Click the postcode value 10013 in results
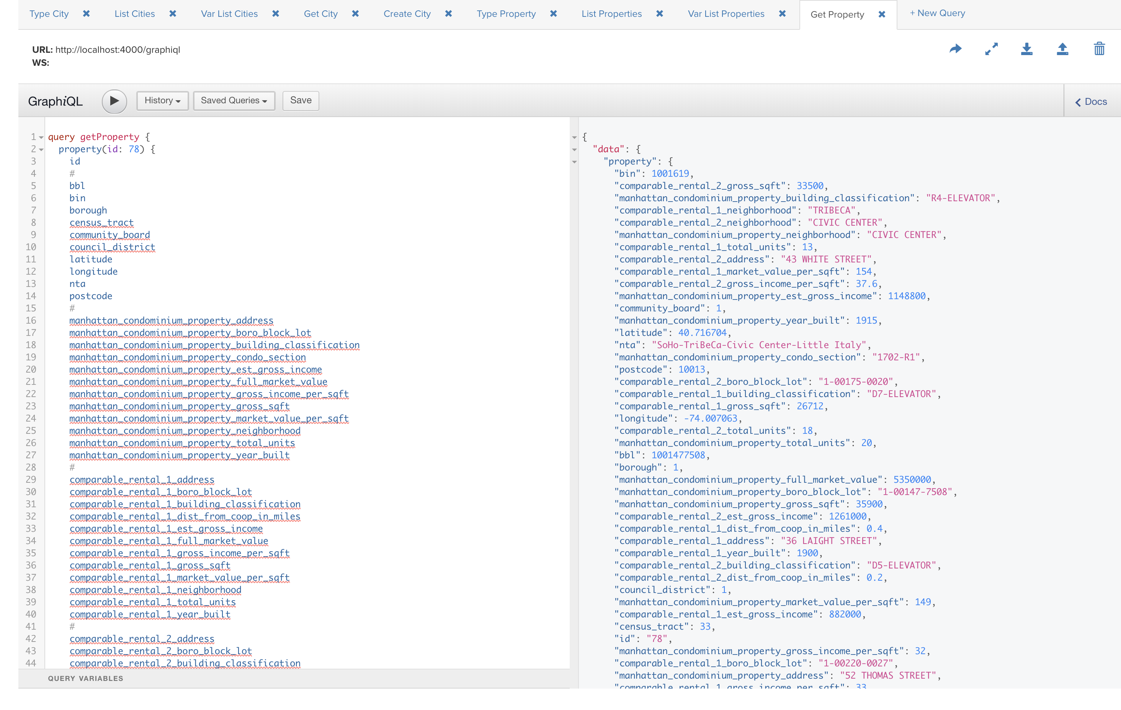The height and width of the screenshot is (710, 1121). coord(692,370)
